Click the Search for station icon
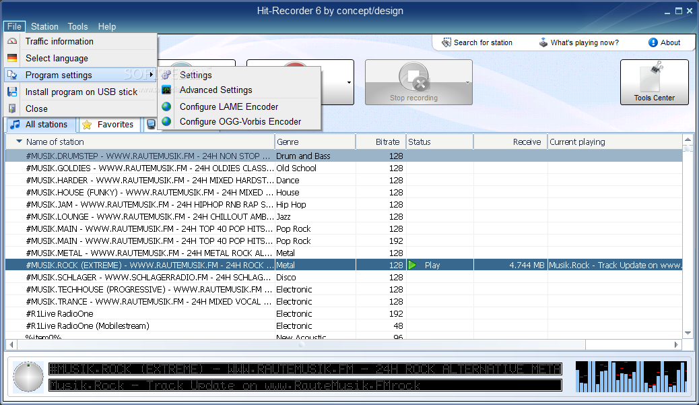 coord(446,42)
